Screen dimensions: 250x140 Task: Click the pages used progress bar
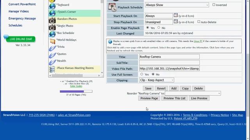tap(76, 91)
